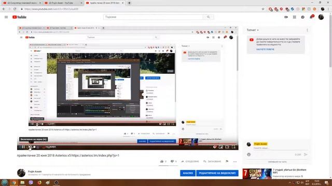Dislike the video with thumbs down
Viewport: 332px width, 186px height.
tap(172, 161)
